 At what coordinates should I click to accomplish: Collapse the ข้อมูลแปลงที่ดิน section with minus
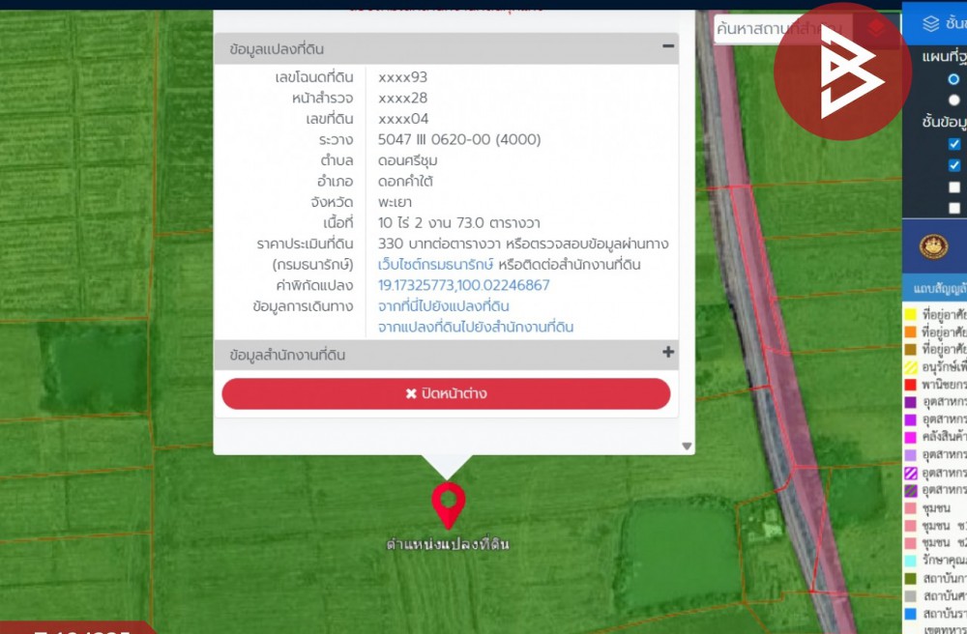tap(667, 46)
